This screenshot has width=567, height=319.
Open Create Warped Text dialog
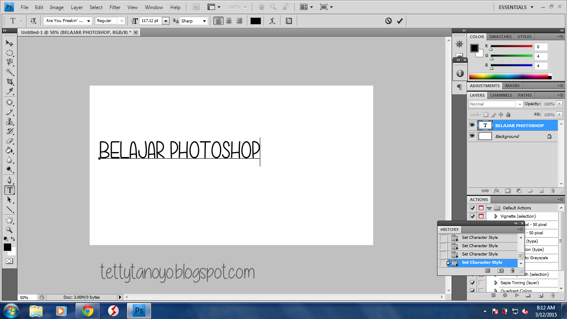pos(272,21)
